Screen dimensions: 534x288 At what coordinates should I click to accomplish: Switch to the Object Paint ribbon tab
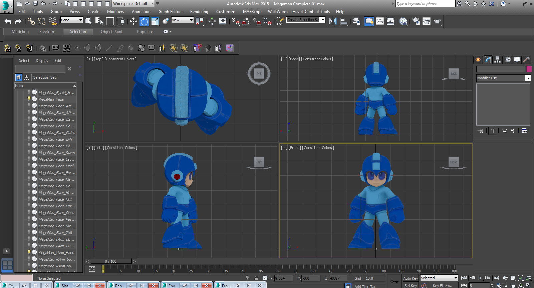[111, 32]
